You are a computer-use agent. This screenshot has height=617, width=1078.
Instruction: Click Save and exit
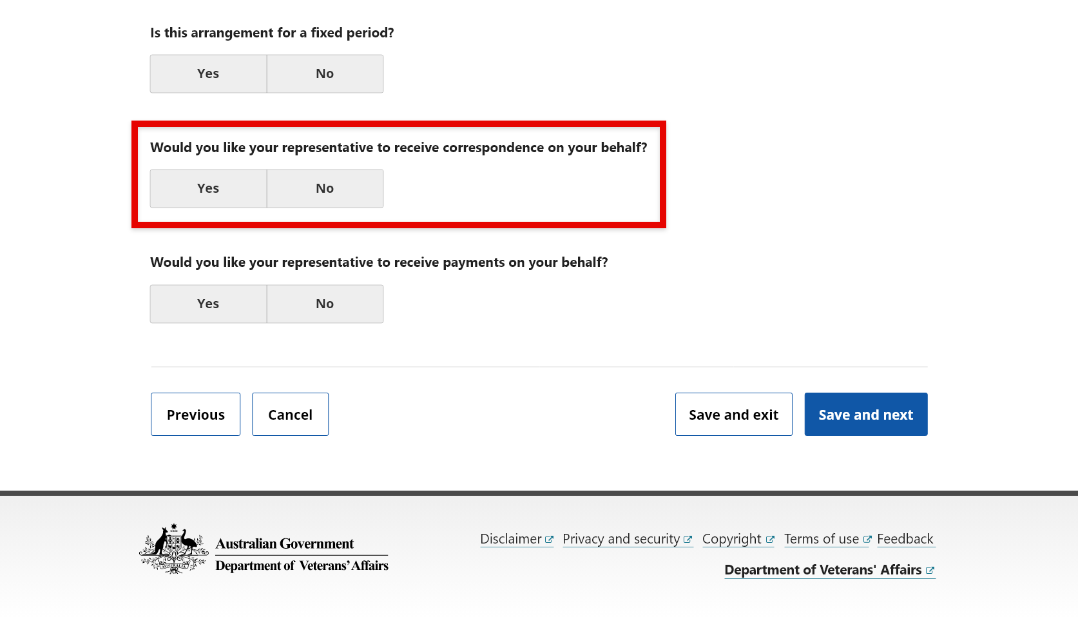point(733,414)
